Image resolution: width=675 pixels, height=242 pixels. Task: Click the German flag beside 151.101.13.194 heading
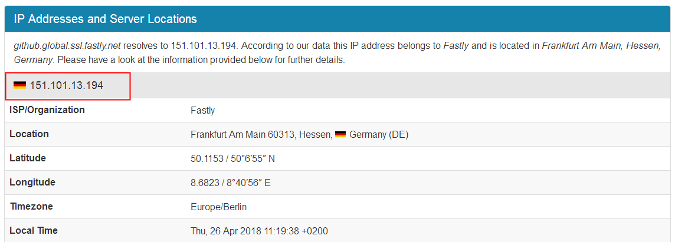(19, 85)
